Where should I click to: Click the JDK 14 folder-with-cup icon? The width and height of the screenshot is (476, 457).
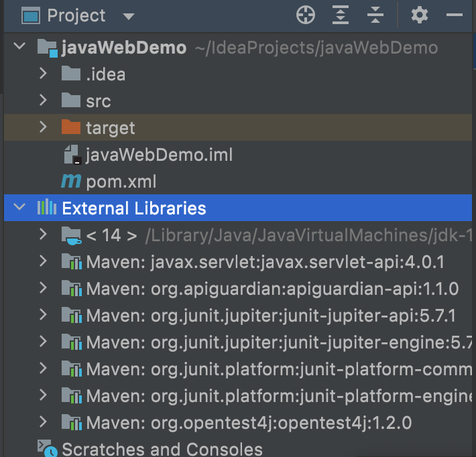click(71, 236)
